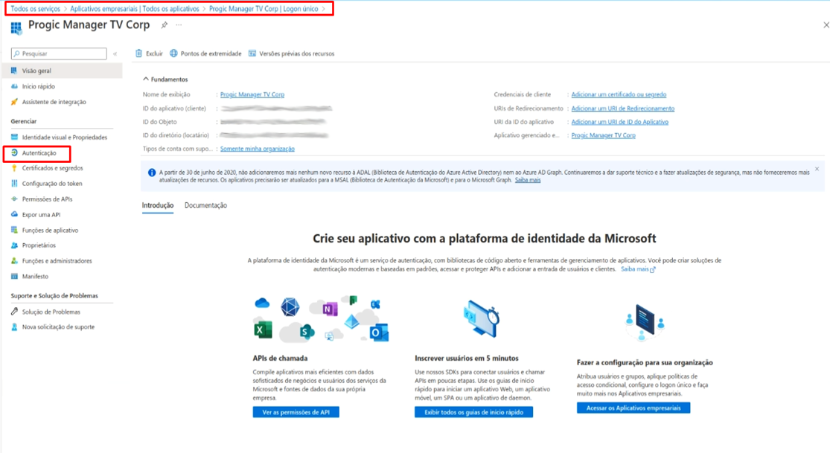The height and width of the screenshot is (453, 830).
Task: Open Permissões de APIs menu item
Action: coord(47,199)
